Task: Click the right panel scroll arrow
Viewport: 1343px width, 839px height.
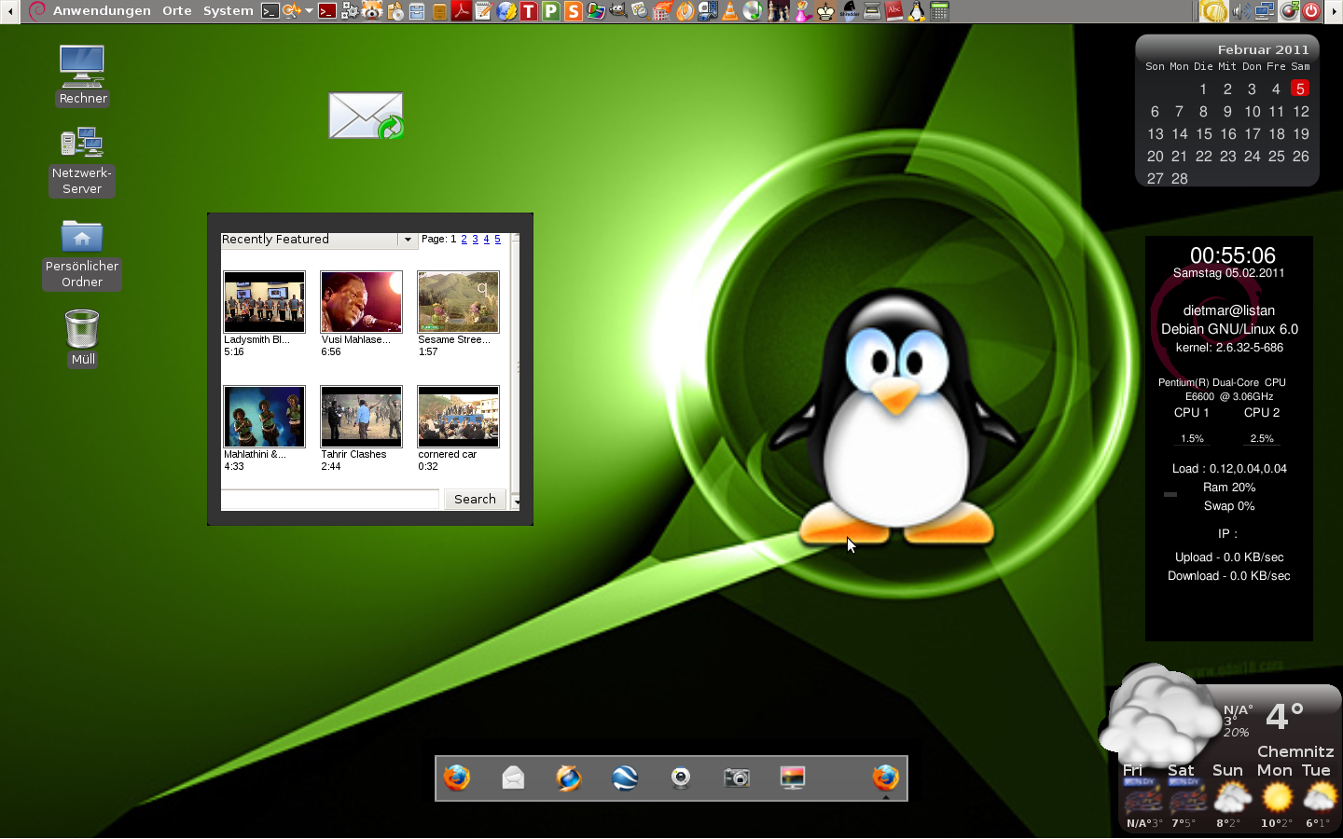Action: click(x=1334, y=11)
